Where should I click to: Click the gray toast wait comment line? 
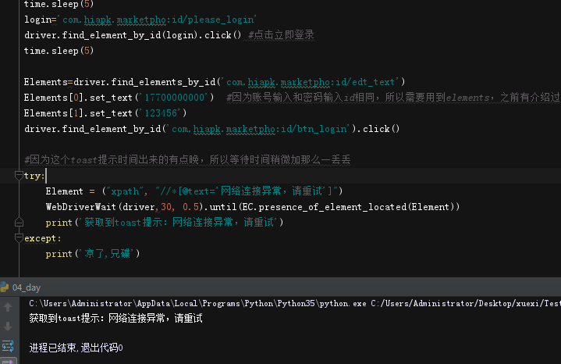[187, 160]
